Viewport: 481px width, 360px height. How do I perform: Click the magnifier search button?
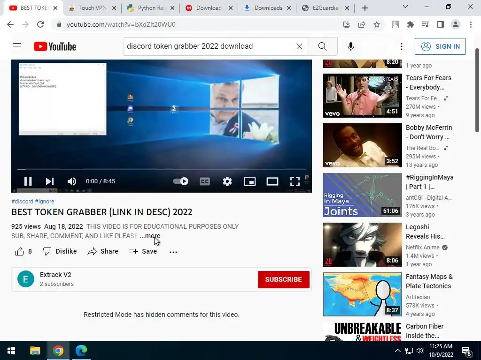pos(322,46)
